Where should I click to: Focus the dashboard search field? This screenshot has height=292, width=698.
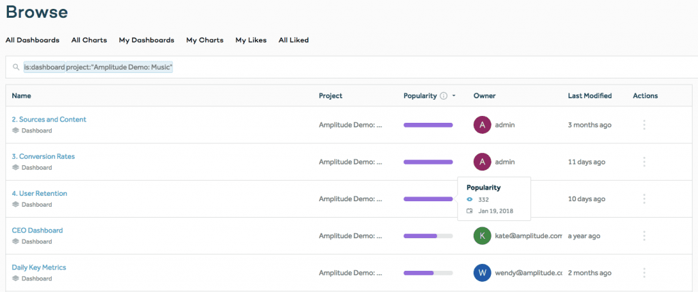(x=352, y=68)
